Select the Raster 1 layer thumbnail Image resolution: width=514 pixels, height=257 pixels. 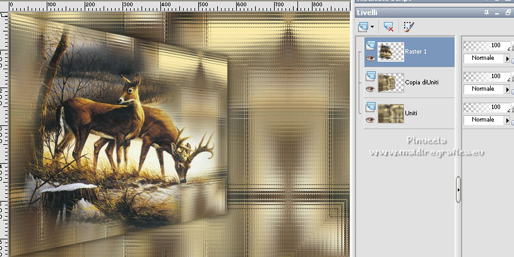[391, 52]
